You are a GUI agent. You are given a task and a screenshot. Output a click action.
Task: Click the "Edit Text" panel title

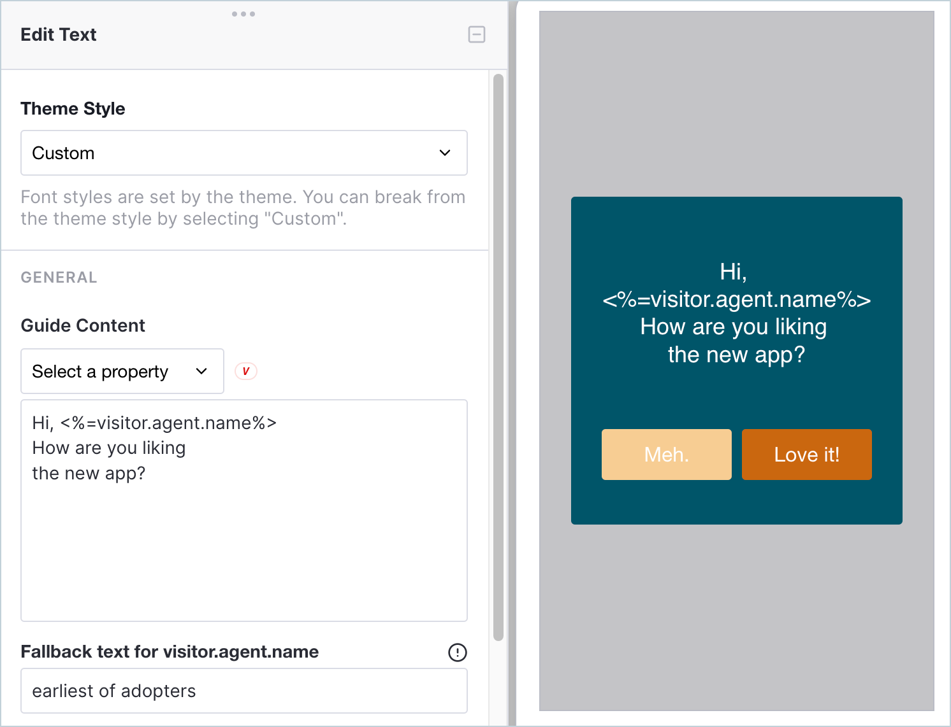click(x=59, y=34)
